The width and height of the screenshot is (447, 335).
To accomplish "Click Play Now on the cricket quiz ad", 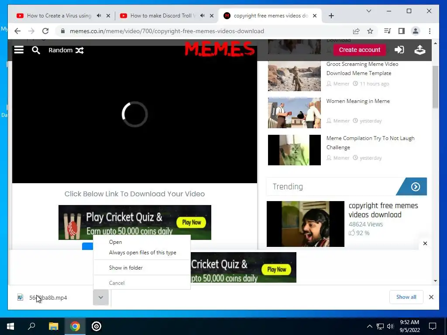I will (192, 222).
